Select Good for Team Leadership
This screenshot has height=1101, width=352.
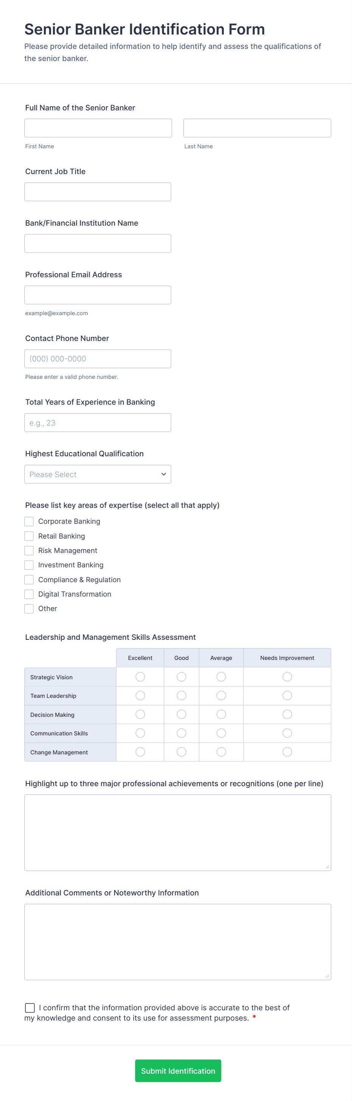[x=181, y=696]
